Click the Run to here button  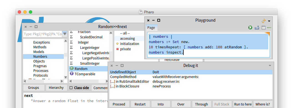pos(243,104)
